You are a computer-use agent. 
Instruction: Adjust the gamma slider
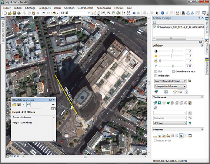173,66
